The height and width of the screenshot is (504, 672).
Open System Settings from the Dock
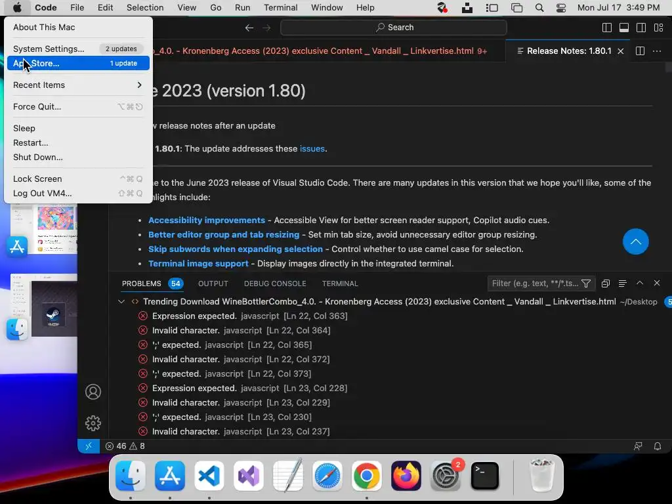[x=446, y=476]
